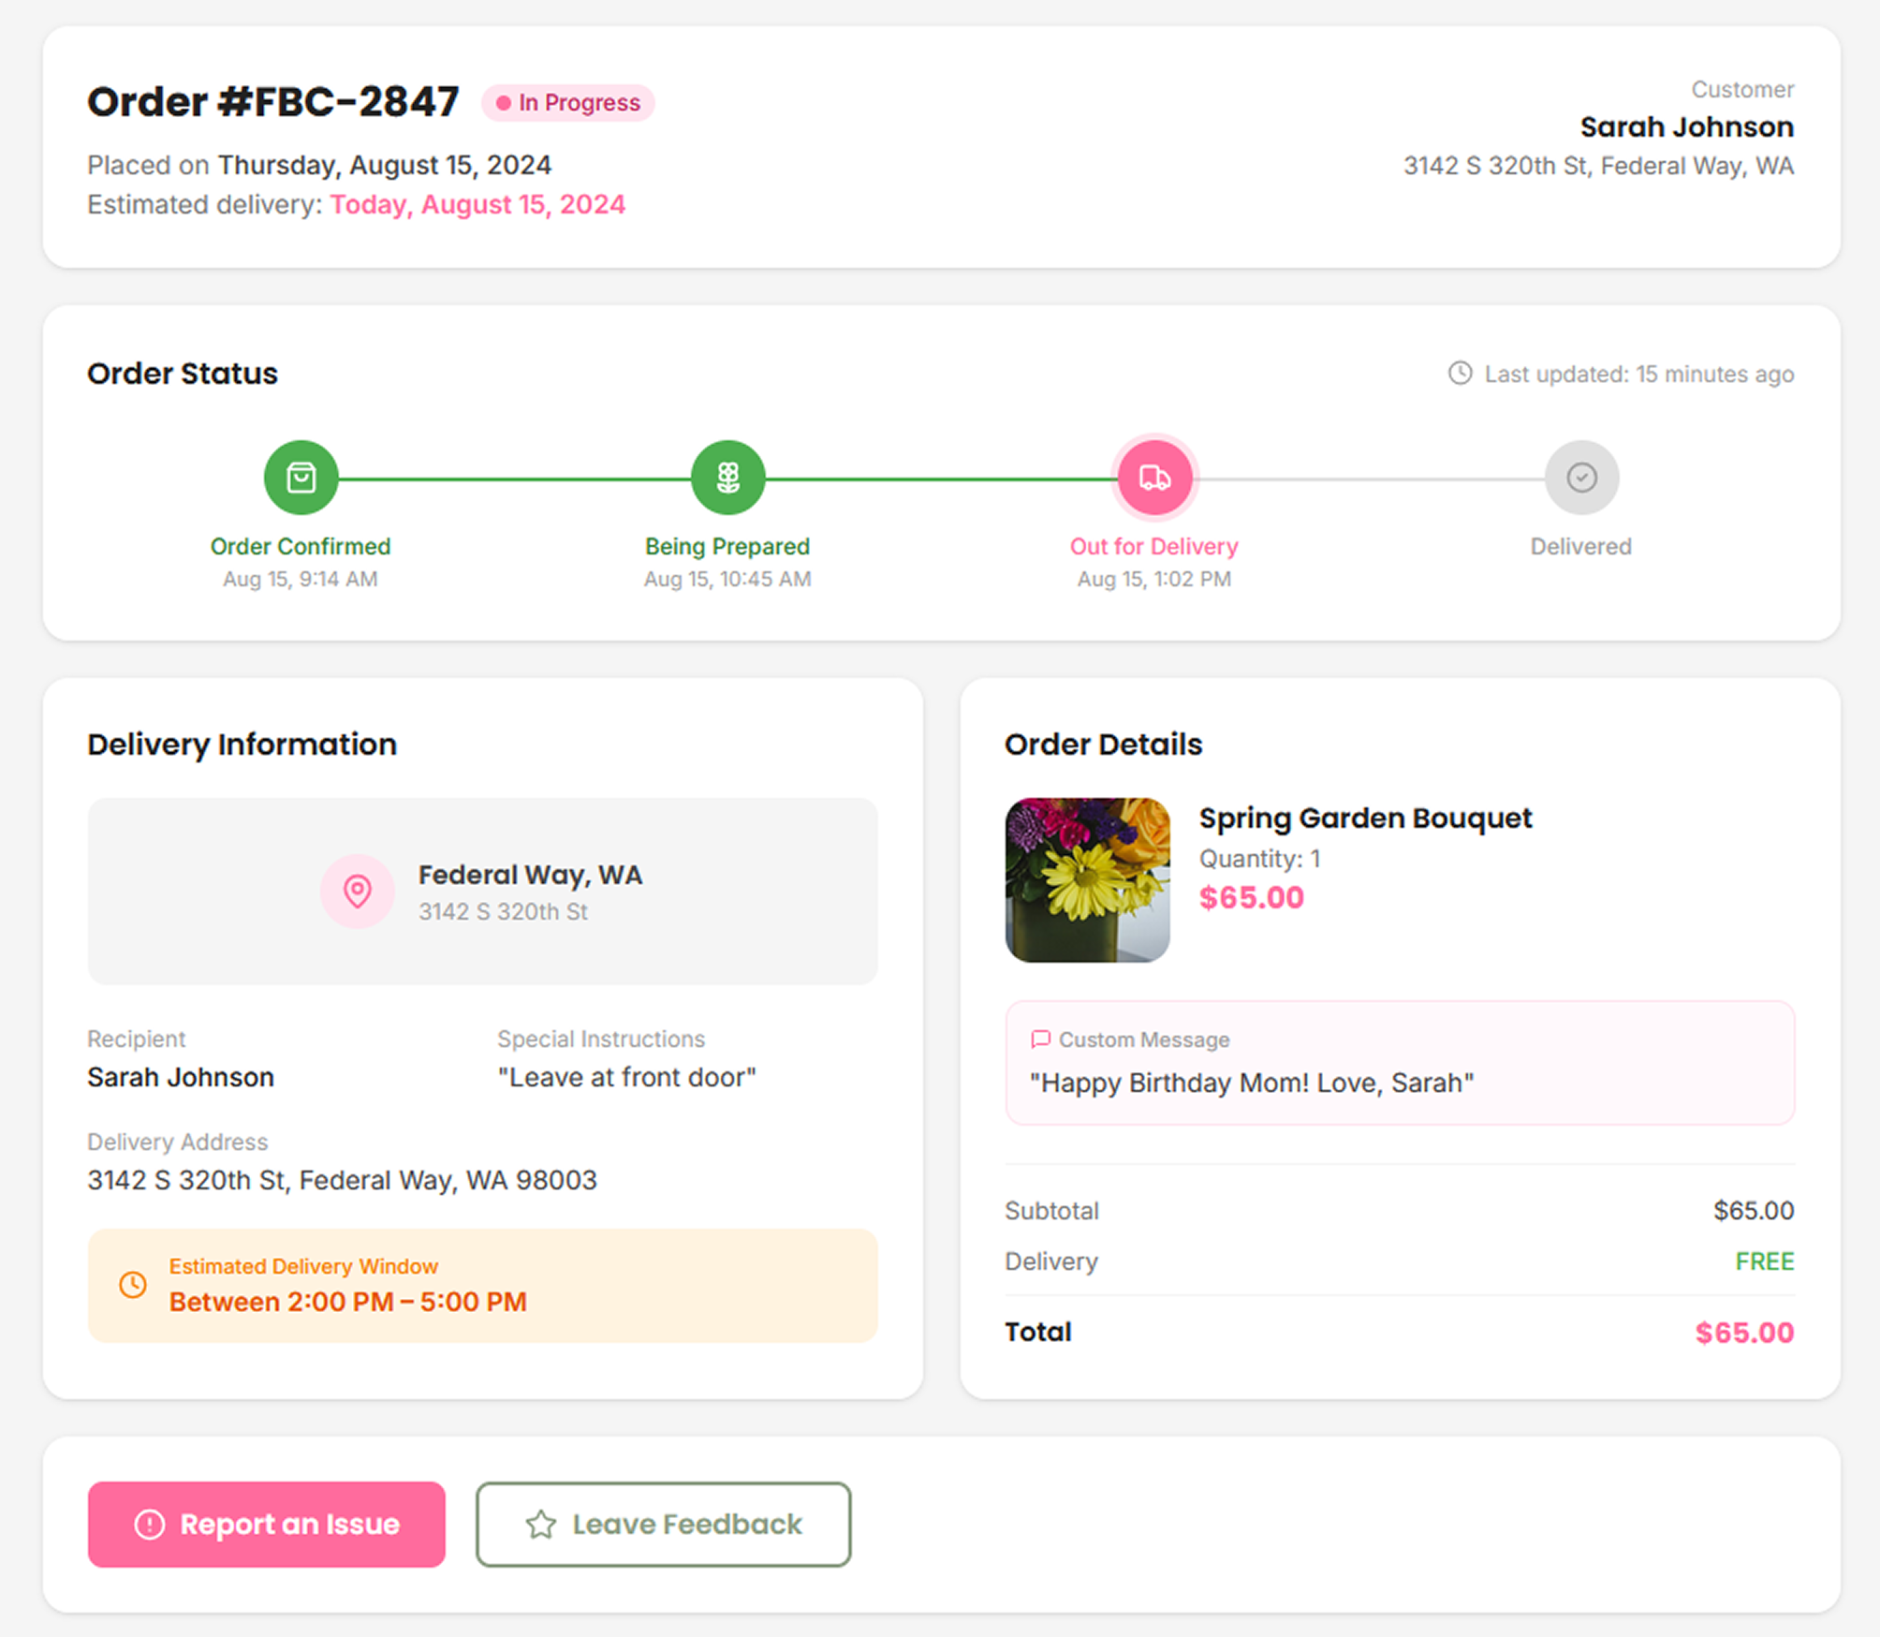Click the Out for Delivery truck icon
This screenshot has width=1880, height=1637.
click(x=1153, y=478)
